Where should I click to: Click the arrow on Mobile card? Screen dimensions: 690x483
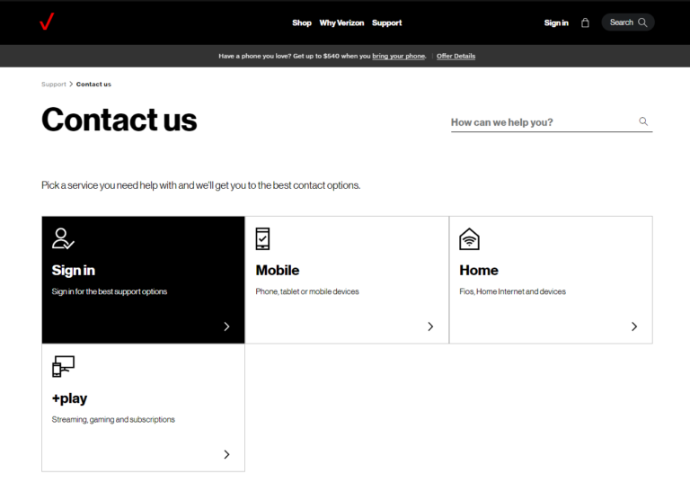[430, 326]
